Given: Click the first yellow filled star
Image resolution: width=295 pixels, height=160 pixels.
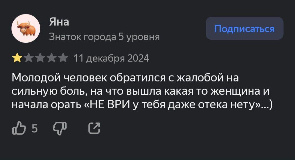Looking at the screenshot, I should point(17,58).
